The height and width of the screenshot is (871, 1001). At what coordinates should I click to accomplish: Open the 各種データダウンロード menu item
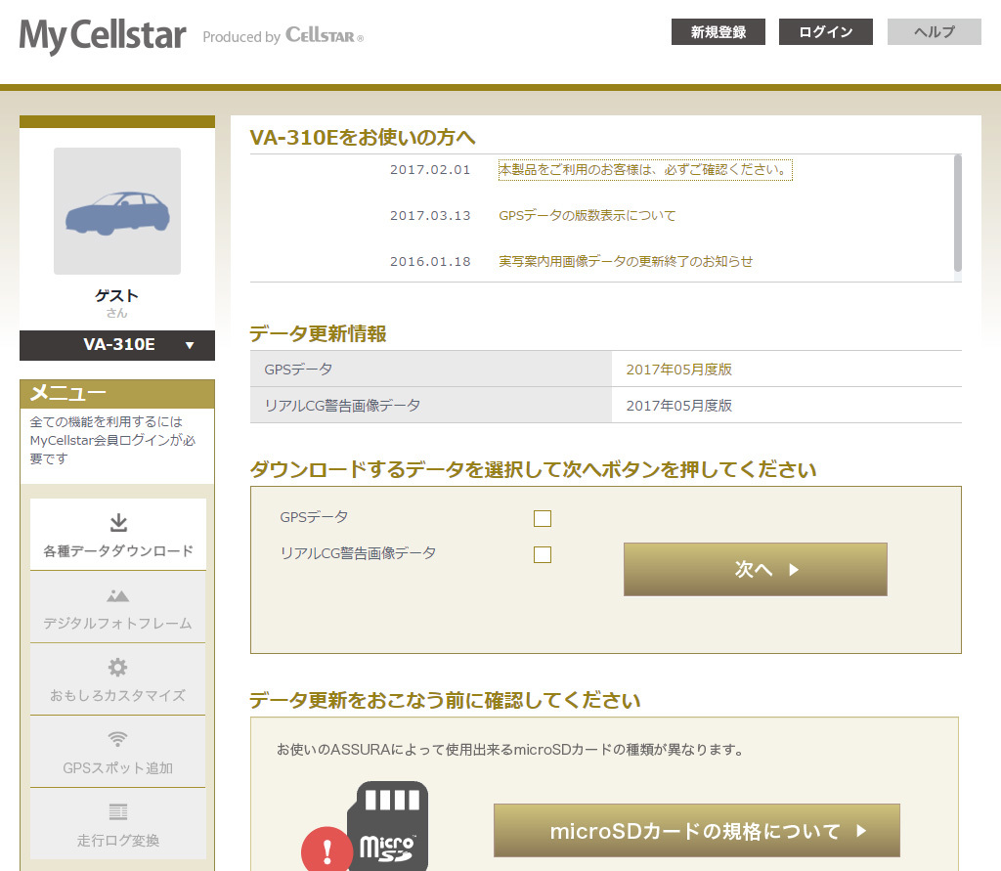point(118,550)
